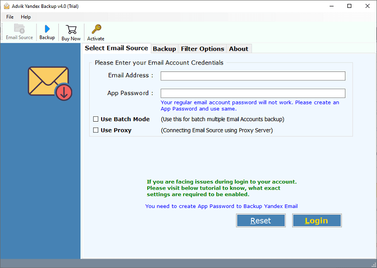This screenshot has height=268, width=377.
Task: Click the window resize grip in status bar
Action: 374,265
